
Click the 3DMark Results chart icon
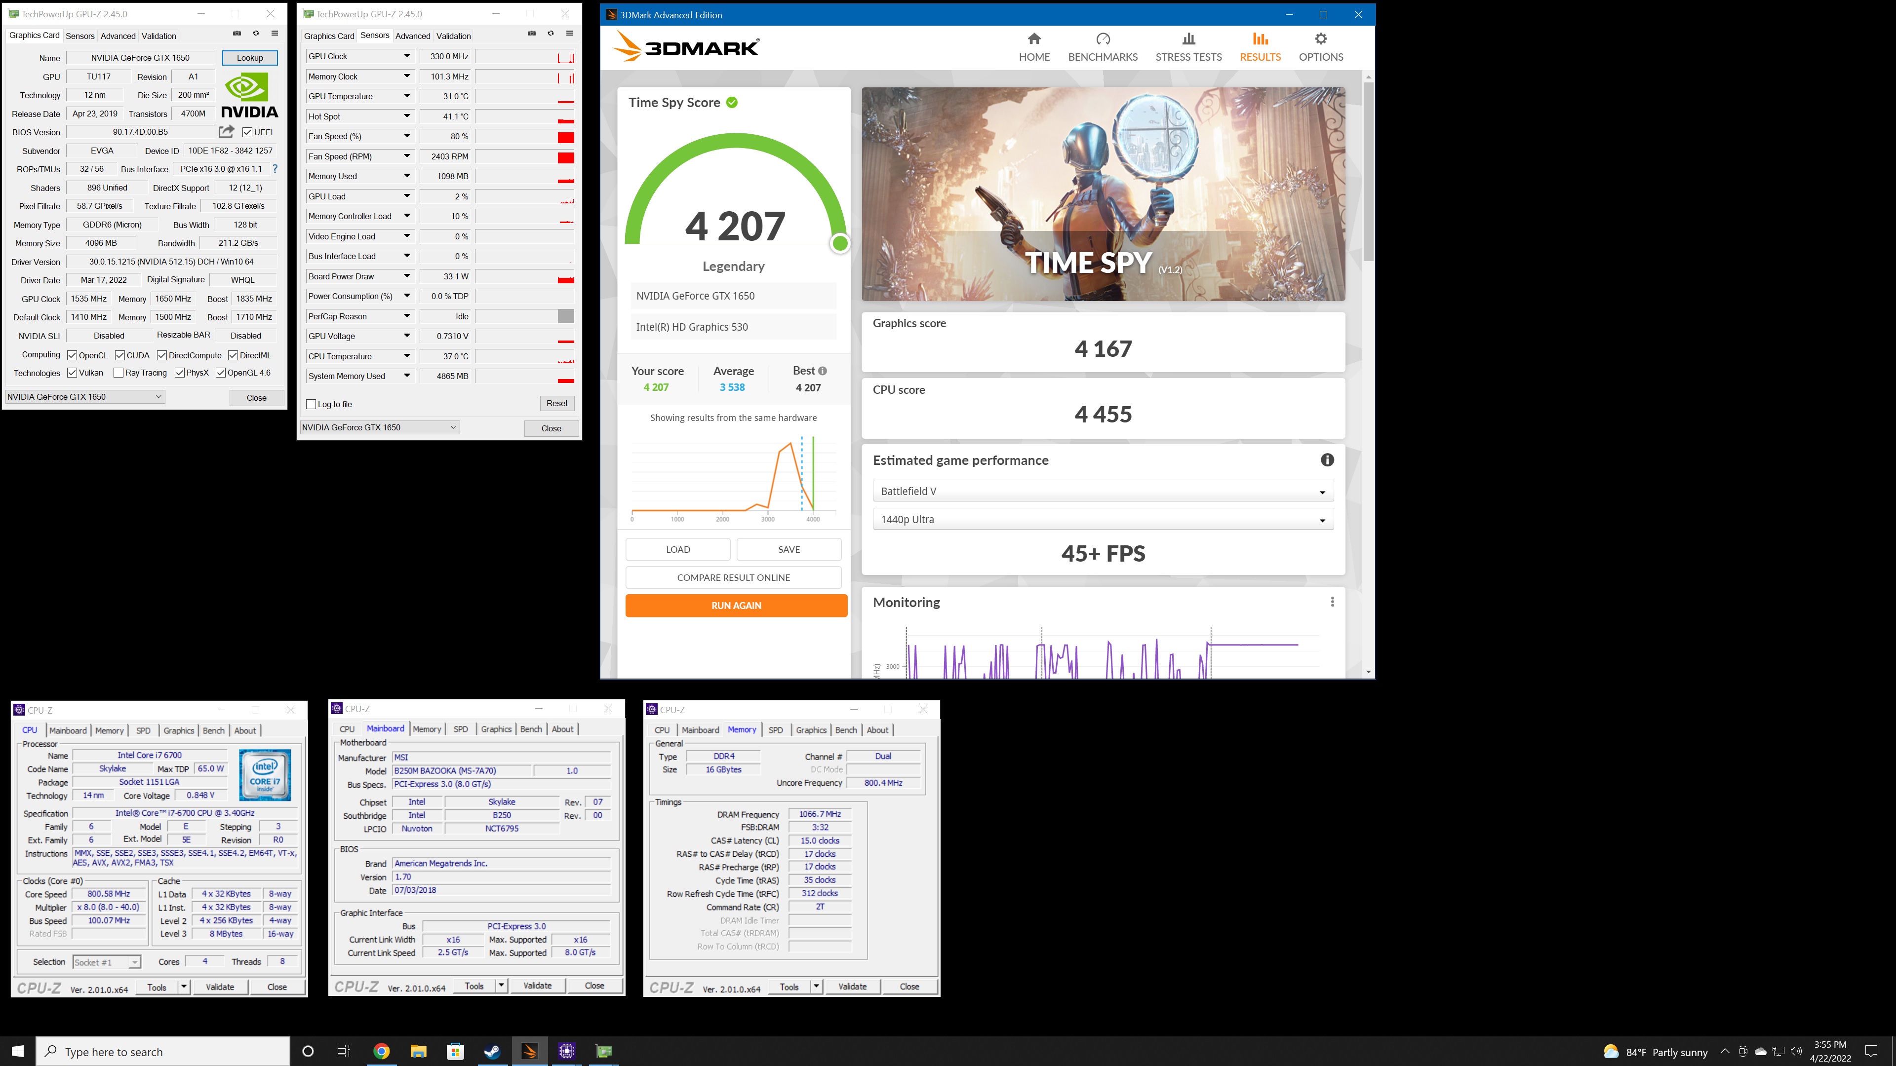tap(1260, 39)
